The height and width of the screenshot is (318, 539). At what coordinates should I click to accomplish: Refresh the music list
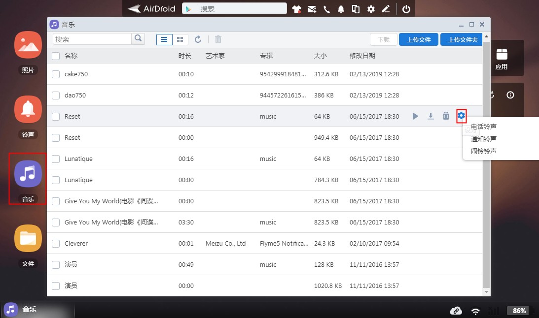click(x=198, y=39)
